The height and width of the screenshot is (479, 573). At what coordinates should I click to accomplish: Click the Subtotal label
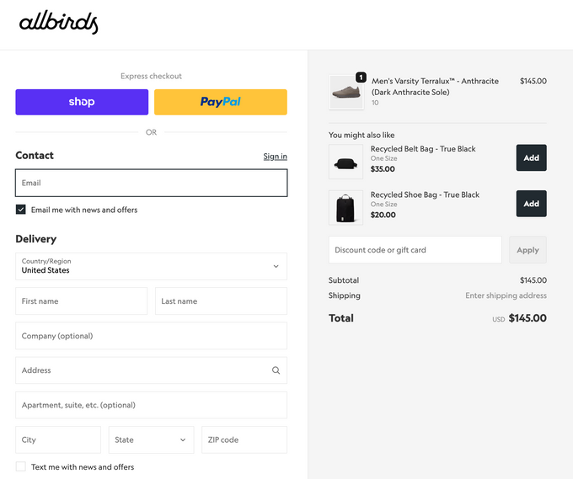(344, 280)
